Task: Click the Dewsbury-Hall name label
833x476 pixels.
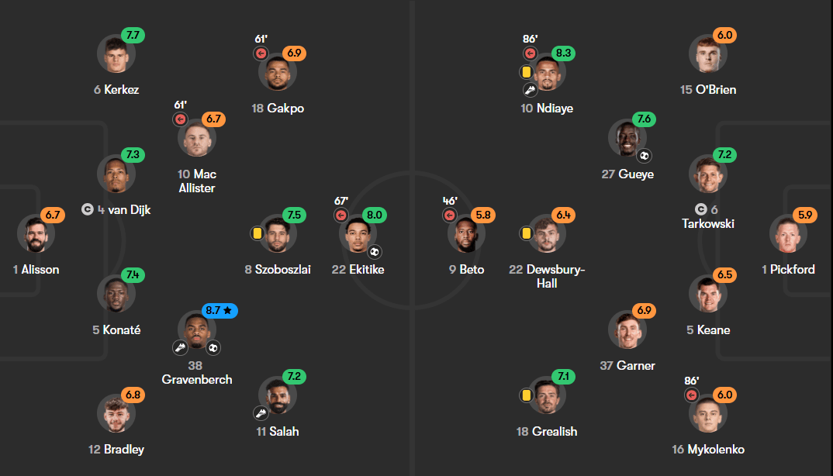Action: tap(547, 276)
